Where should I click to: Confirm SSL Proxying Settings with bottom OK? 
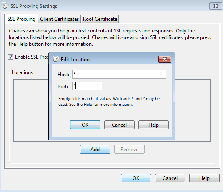tap(136, 178)
